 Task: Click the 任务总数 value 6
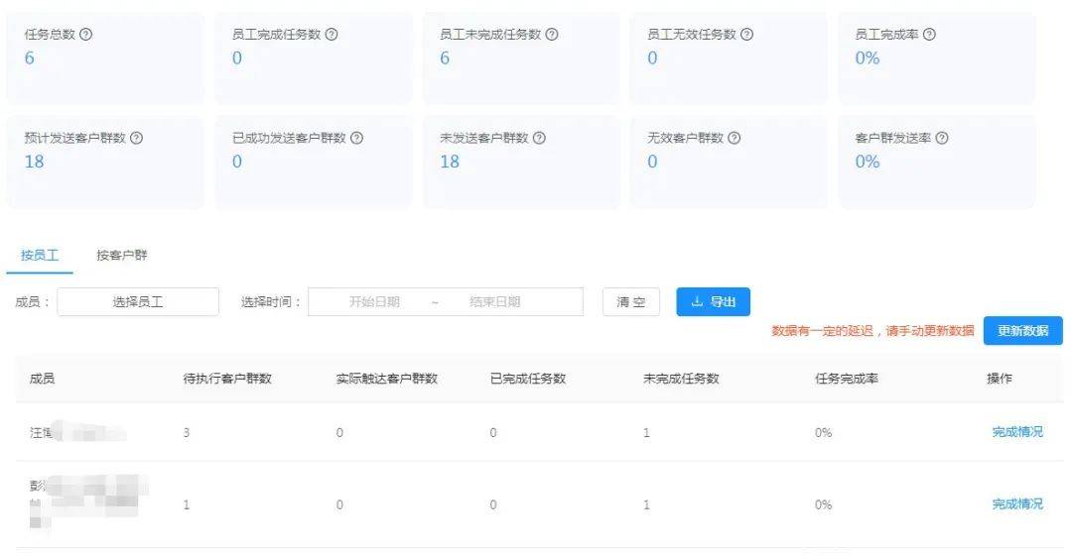[30, 58]
